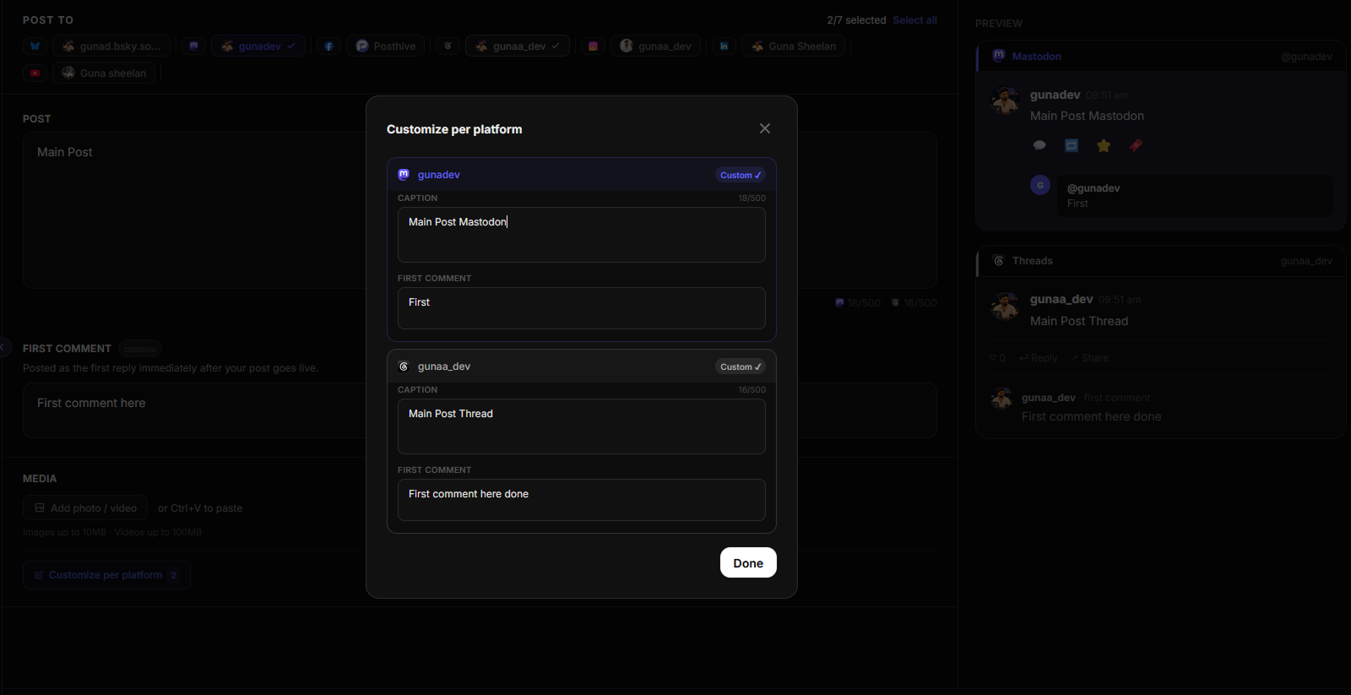Image resolution: width=1351 pixels, height=695 pixels.
Task: Click the Mastodon caption text field
Action: click(582, 235)
